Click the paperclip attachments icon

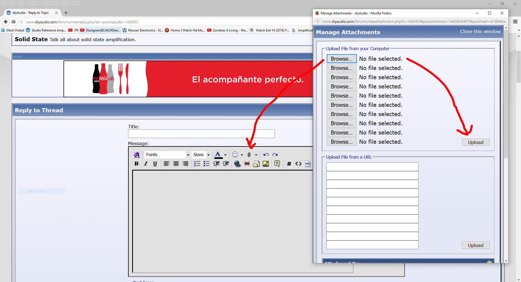point(249,155)
